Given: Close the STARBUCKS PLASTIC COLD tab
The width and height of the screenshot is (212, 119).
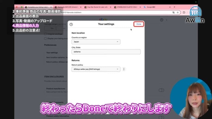Looking at the screenshot, I should (x=140, y=7).
